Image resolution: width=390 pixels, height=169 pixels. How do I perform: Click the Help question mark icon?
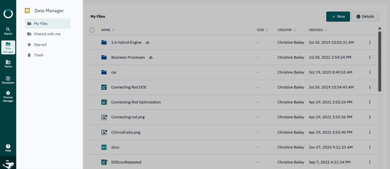(x=8, y=148)
